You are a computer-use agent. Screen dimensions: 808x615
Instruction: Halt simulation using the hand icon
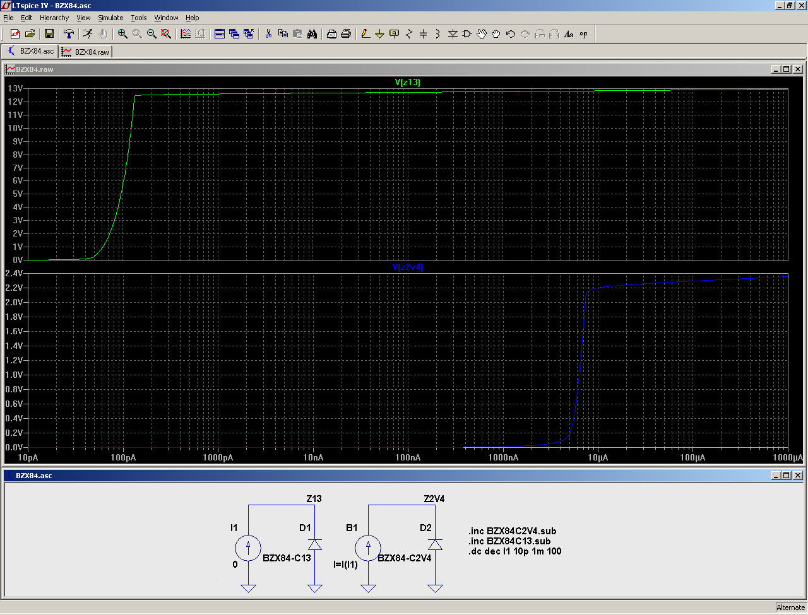pos(103,34)
